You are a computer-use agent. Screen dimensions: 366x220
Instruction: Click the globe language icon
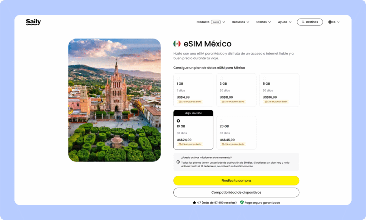click(x=330, y=22)
